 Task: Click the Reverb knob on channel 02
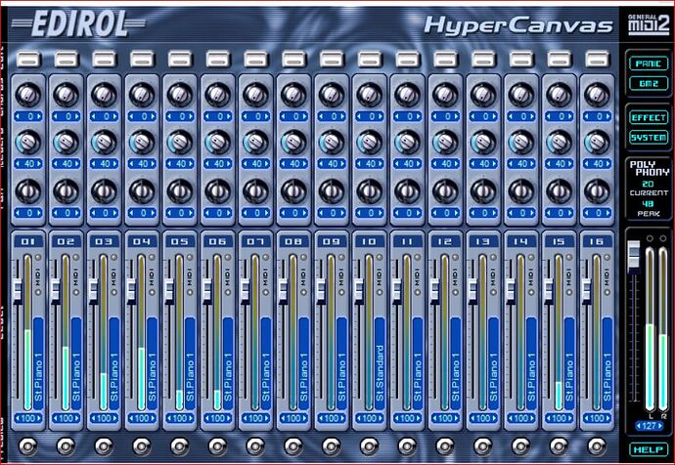pyautogui.click(x=66, y=143)
